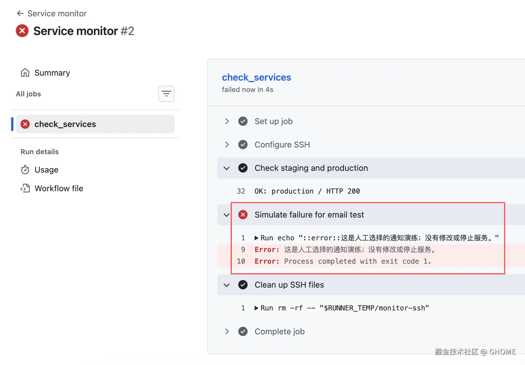Image resolution: width=525 pixels, height=365 pixels.
Task: Expand the Run rm -rf command triangle
Action: point(256,308)
